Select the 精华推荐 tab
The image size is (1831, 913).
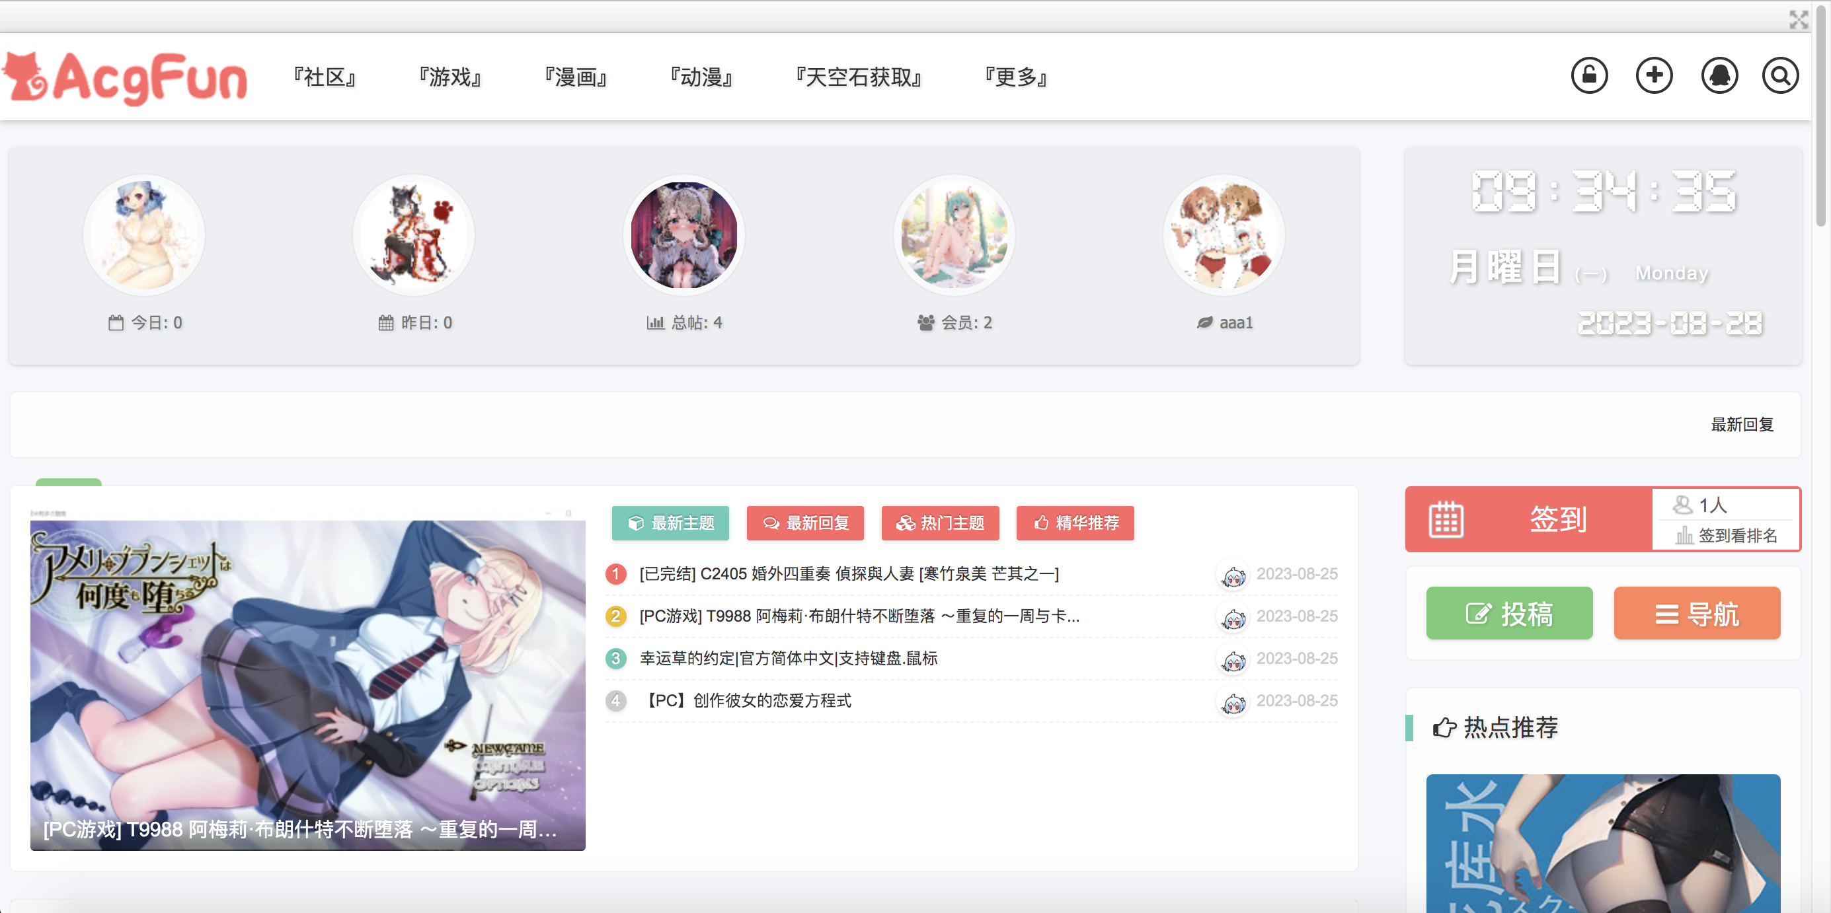pos(1075,523)
